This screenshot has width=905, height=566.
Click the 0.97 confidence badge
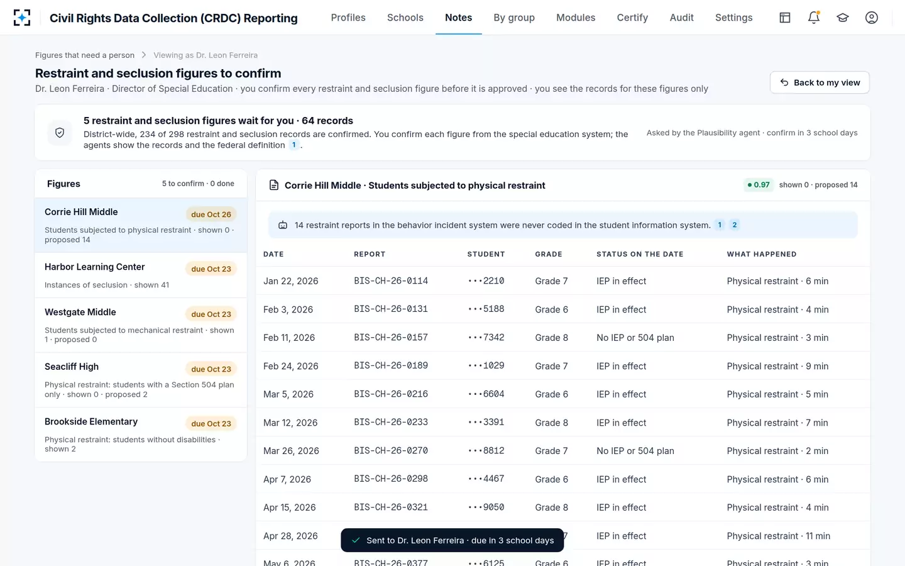(759, 185)
